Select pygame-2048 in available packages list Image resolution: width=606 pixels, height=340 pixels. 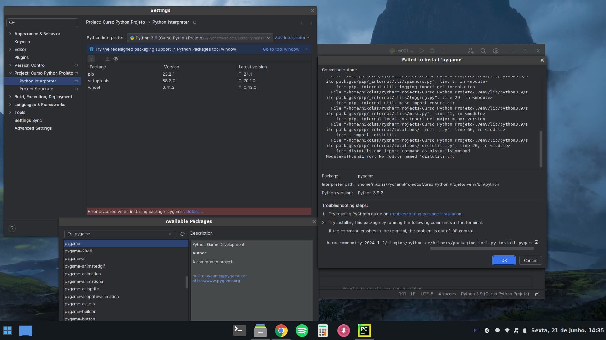click(78, 251)
